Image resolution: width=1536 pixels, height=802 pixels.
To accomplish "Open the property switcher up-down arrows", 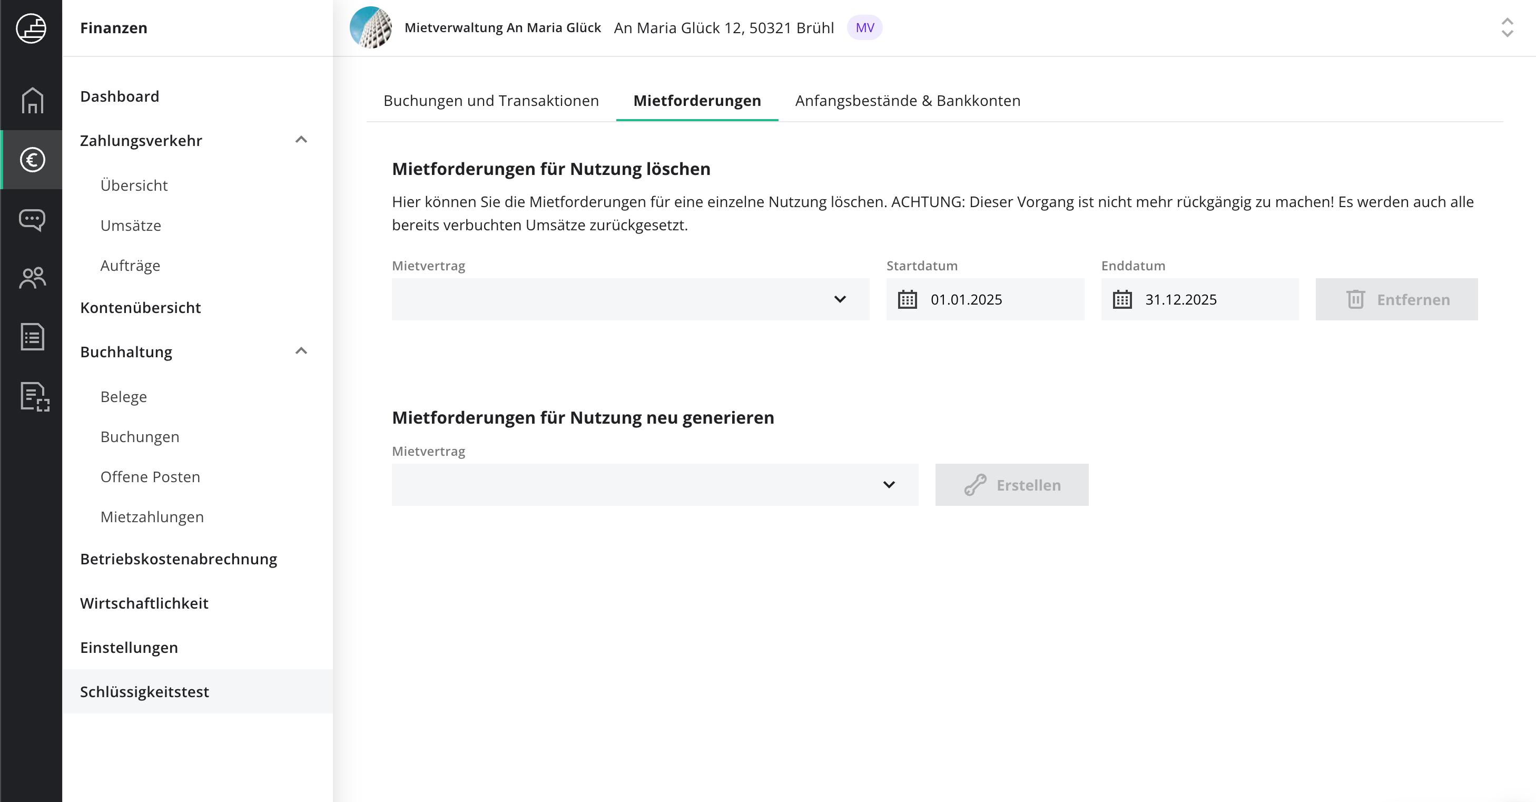I will tap(1507, 27).
